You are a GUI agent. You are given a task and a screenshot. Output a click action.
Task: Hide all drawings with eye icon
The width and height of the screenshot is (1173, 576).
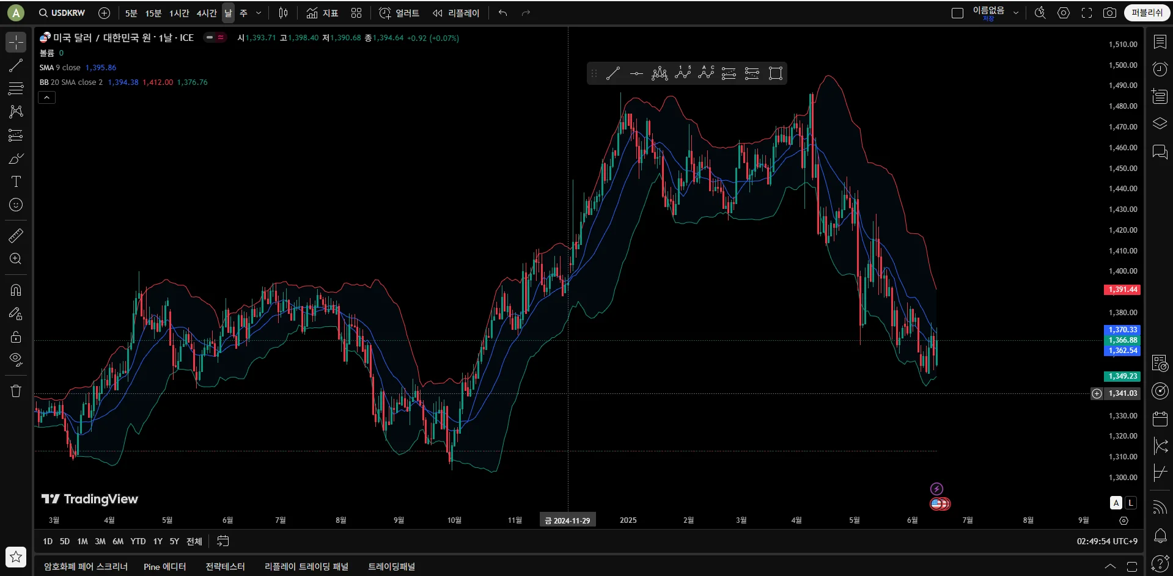(x=16, y=359)
